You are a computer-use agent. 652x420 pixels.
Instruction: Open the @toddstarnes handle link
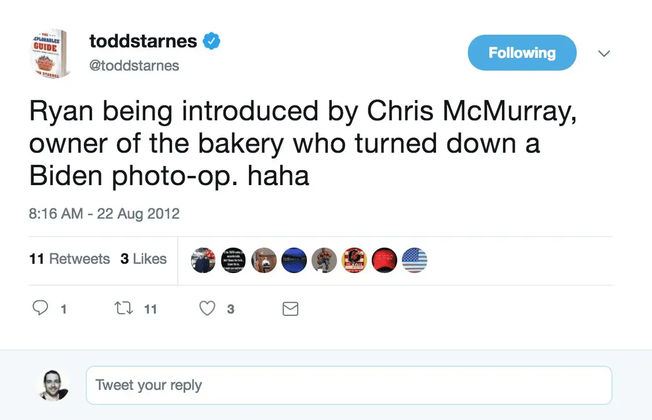[x=134, y=65]
